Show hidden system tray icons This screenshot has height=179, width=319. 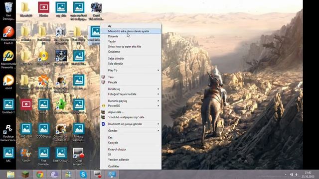coord(286,175)
